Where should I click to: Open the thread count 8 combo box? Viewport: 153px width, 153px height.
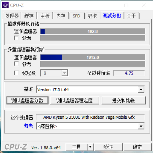click(x=54, y=73)
